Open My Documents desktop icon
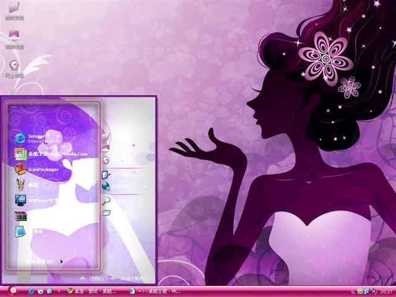 14,11
